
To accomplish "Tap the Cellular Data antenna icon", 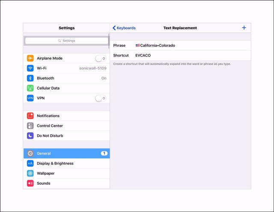I will click(30, 88).
